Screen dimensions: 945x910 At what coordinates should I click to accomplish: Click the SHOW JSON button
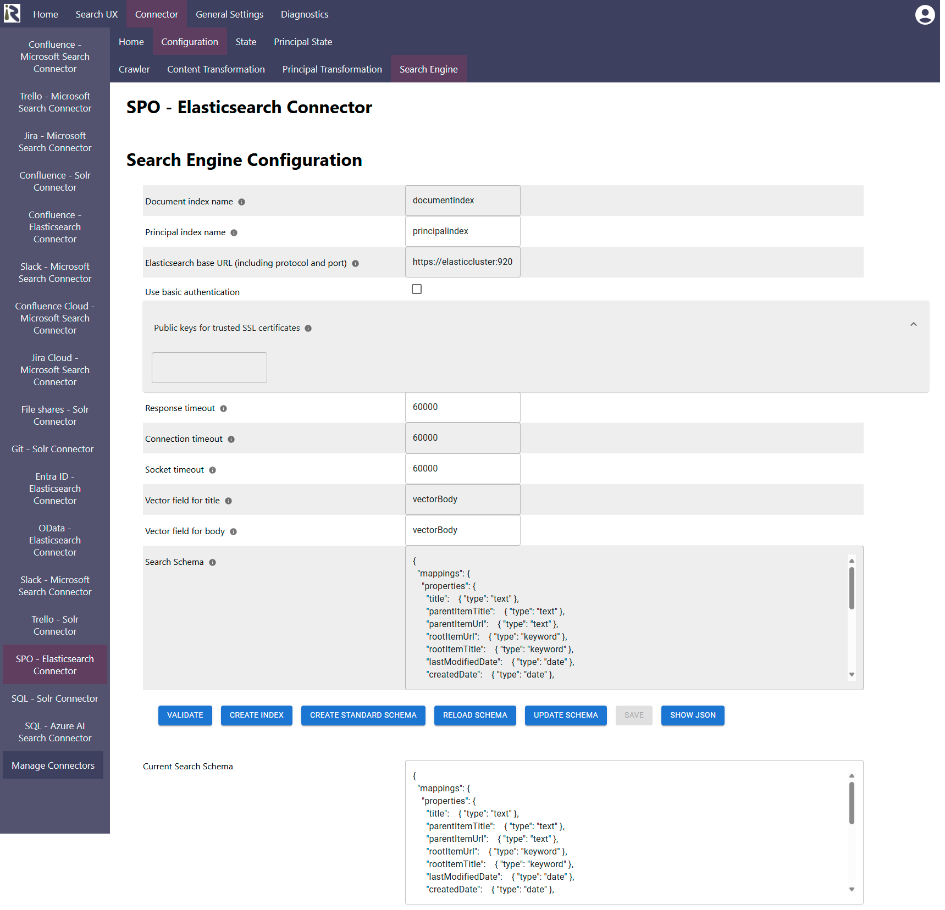pyautogui.click(x=693, y=715)
